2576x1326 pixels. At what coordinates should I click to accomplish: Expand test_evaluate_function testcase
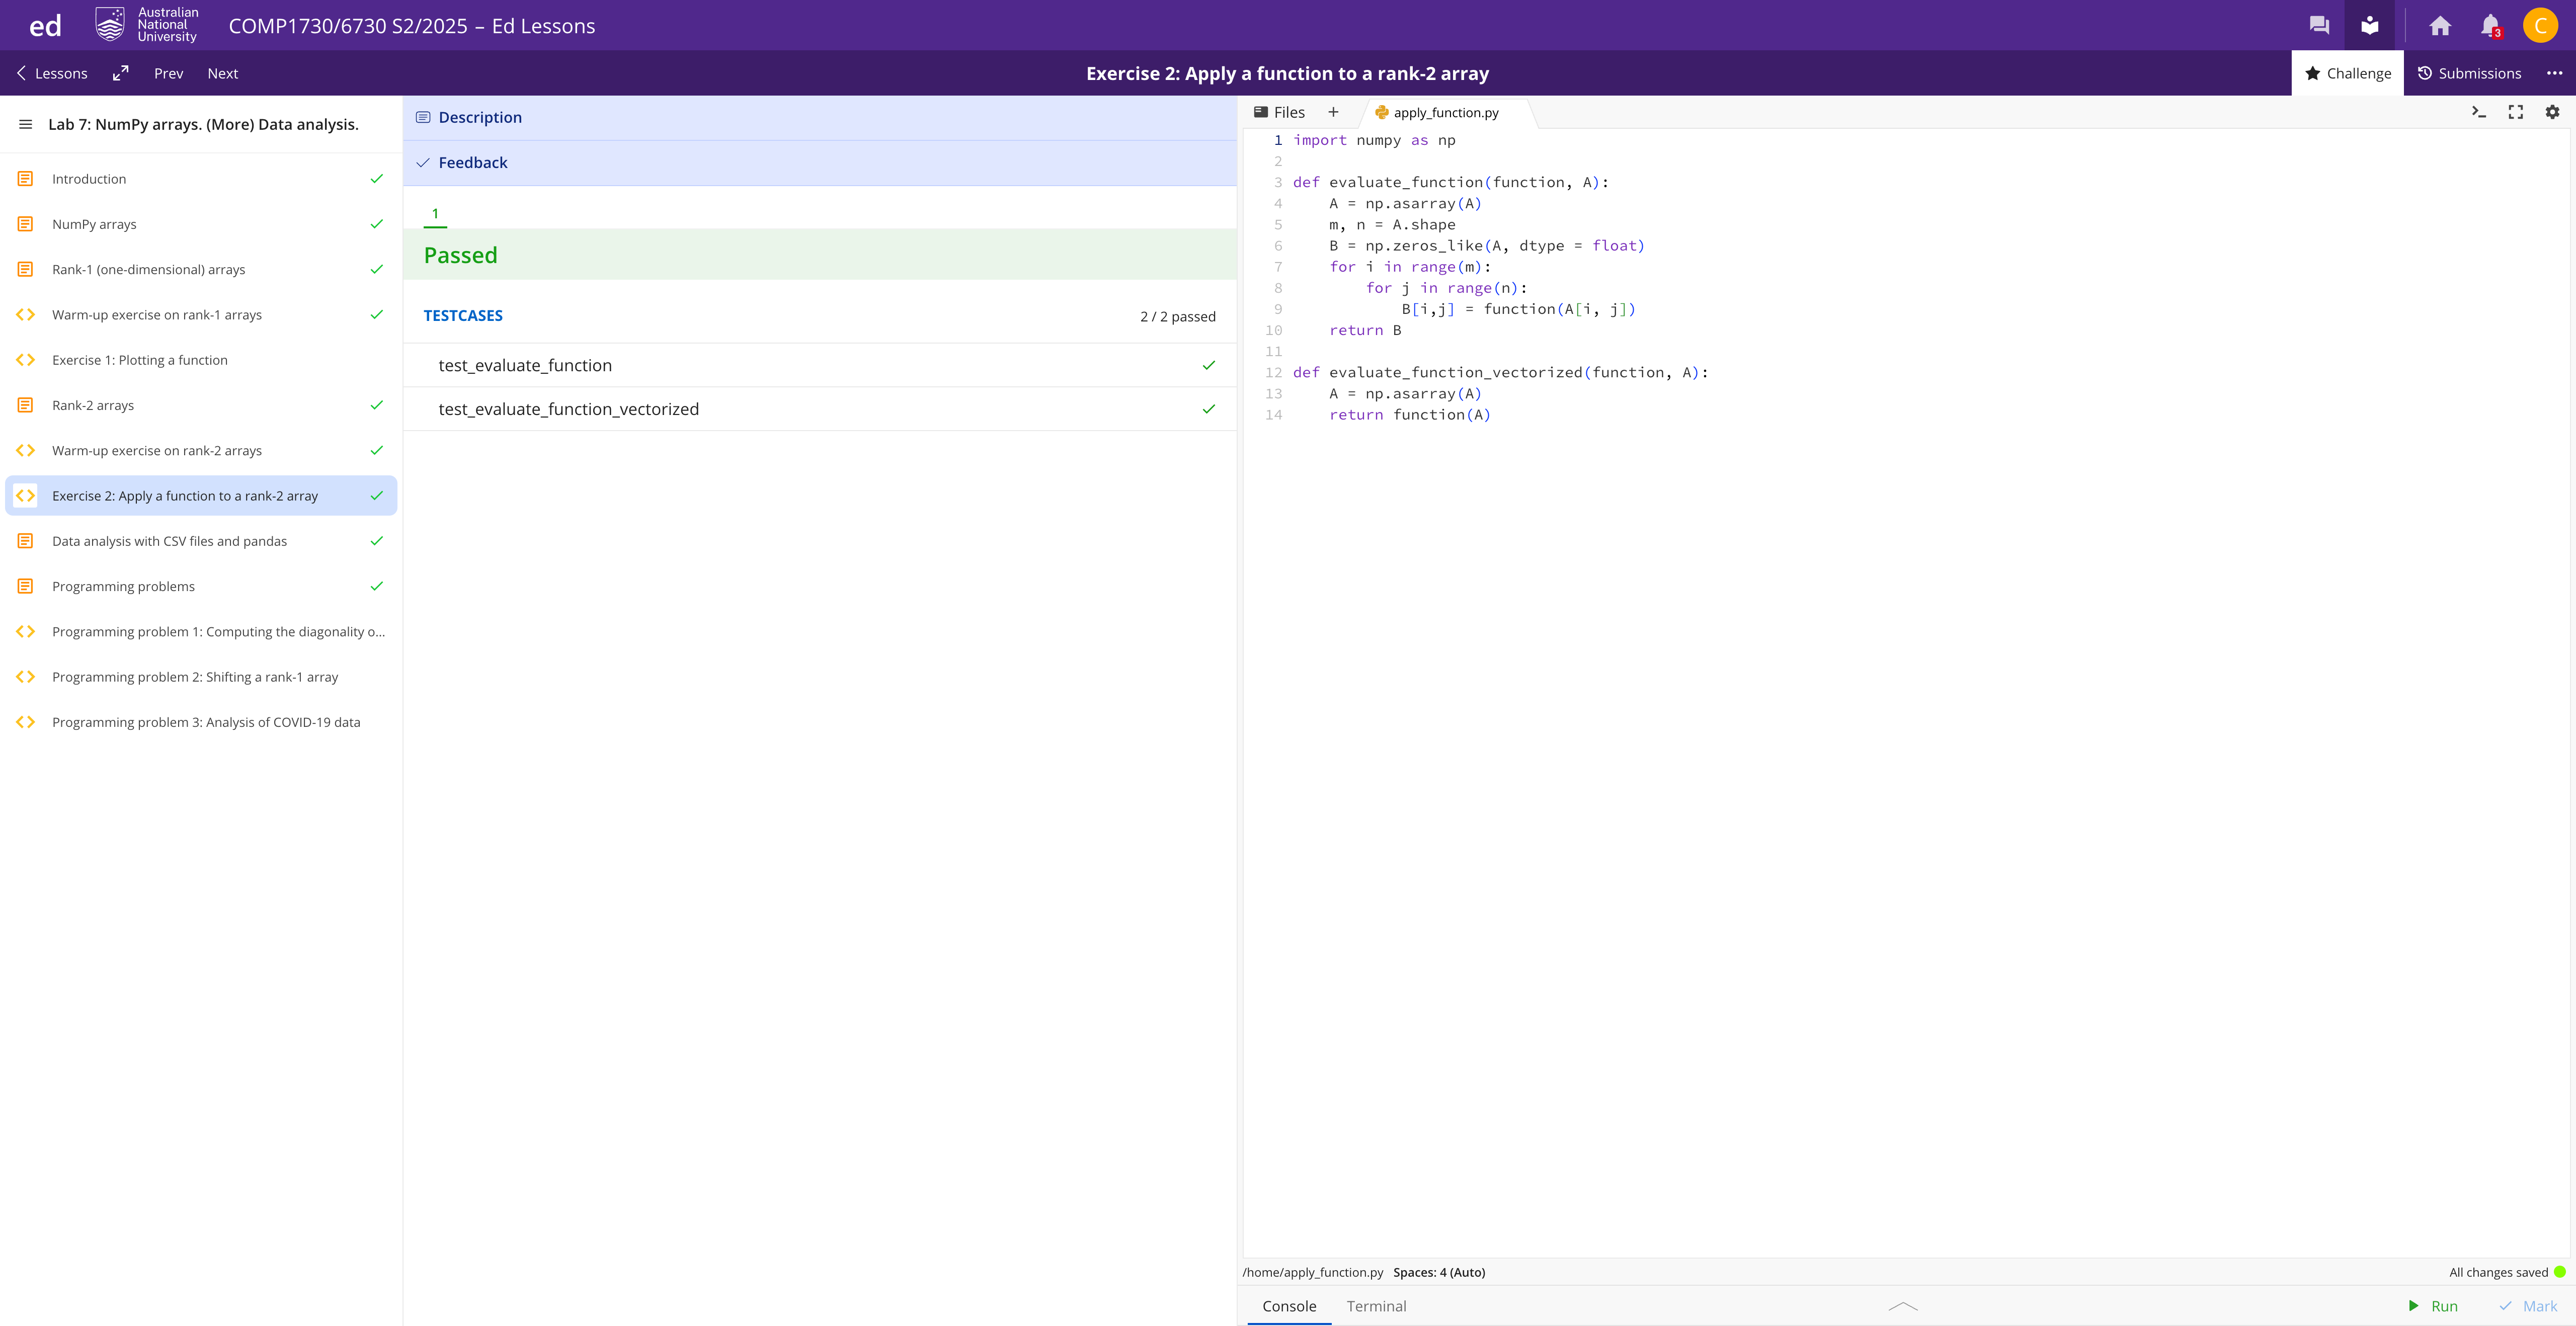(820, 365)
